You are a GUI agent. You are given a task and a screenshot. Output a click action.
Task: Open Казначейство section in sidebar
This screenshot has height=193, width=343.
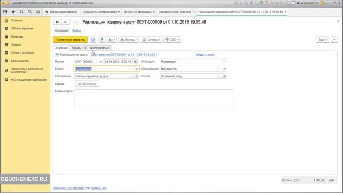point(20,61)
